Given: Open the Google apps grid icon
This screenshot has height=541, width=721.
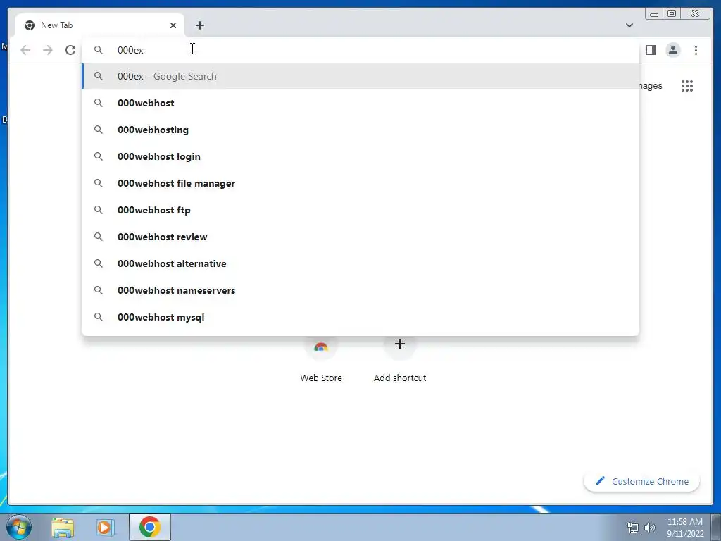Looking at the screenshot, I should [687, 85].
